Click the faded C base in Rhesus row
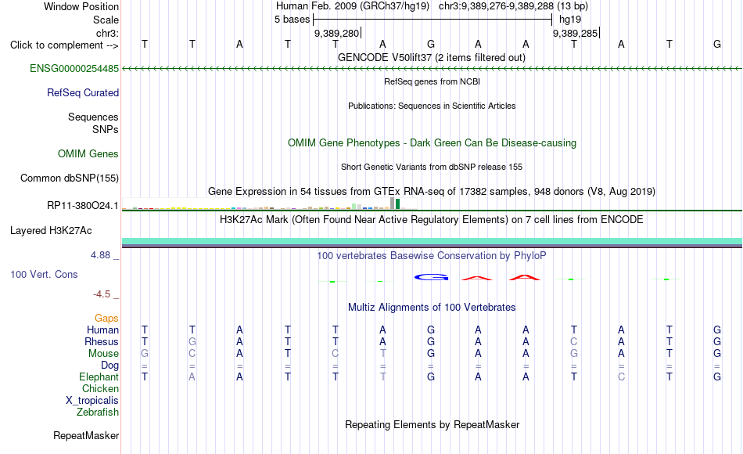 tap(574, 341)
